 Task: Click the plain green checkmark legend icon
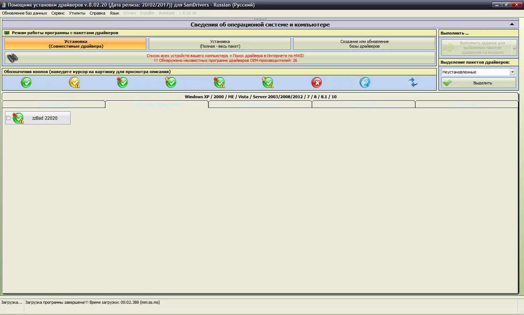(26, 83)
